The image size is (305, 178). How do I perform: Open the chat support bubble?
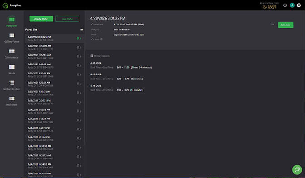297,170
